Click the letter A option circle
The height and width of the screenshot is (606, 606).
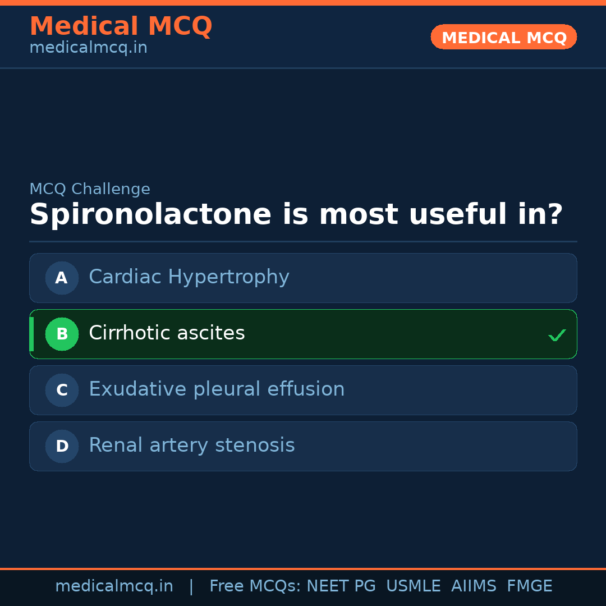(62, 278)
